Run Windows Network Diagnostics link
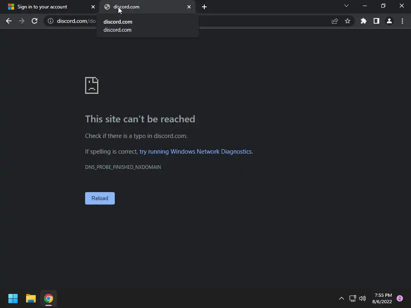The image size is (411, 308). (x=195, y=152)
